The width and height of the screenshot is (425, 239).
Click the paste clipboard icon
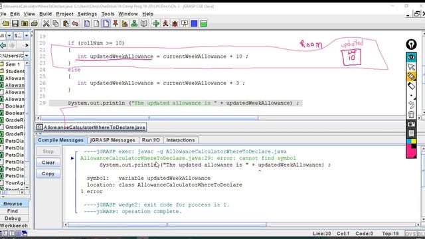pyautogui.click(x=65, y=24)
